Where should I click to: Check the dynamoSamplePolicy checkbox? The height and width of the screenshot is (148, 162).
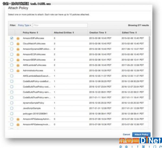12,103
